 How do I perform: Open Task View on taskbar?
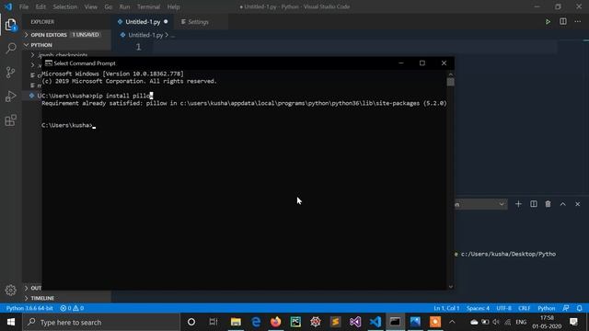click(213, 322)
